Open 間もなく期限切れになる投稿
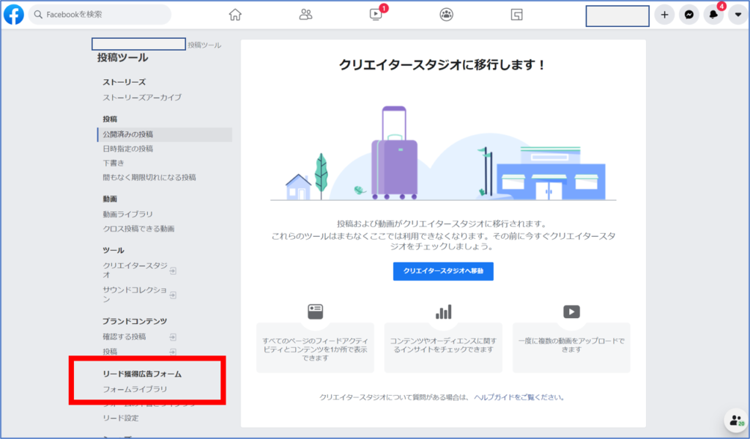Image resolution: width=750 pixels, height=439 pixels. pyautogui.click(x=149, y=177)
